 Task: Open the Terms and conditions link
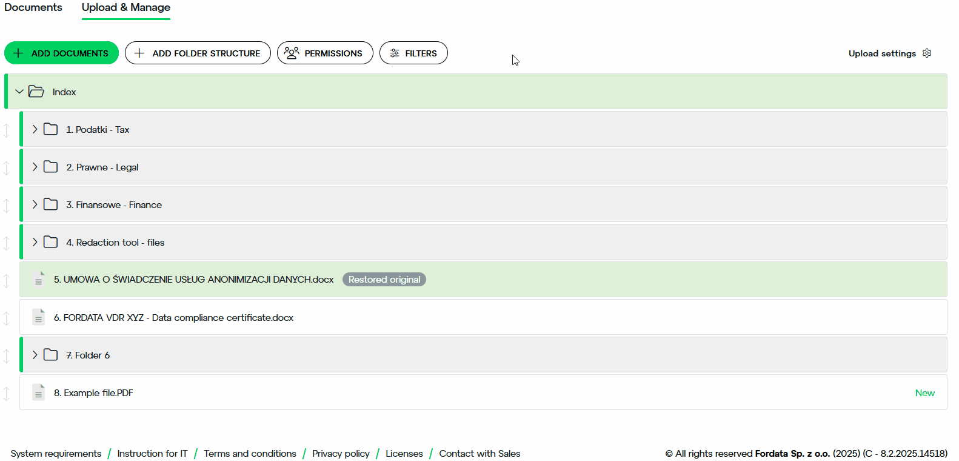[x=250, y=454]
